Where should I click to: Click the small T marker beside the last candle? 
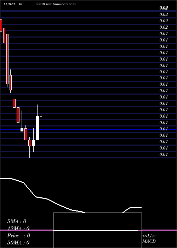tap(41, 118)
